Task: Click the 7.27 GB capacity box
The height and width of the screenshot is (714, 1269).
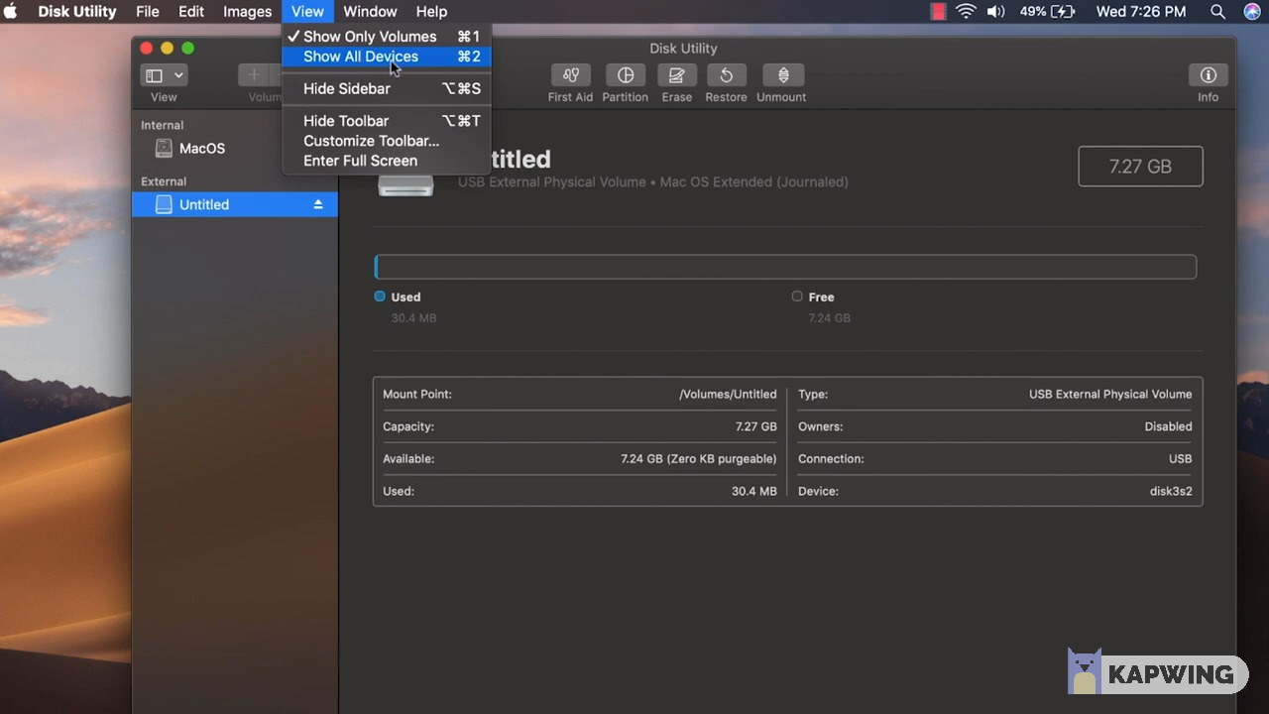Action: tap(1140, 167)
